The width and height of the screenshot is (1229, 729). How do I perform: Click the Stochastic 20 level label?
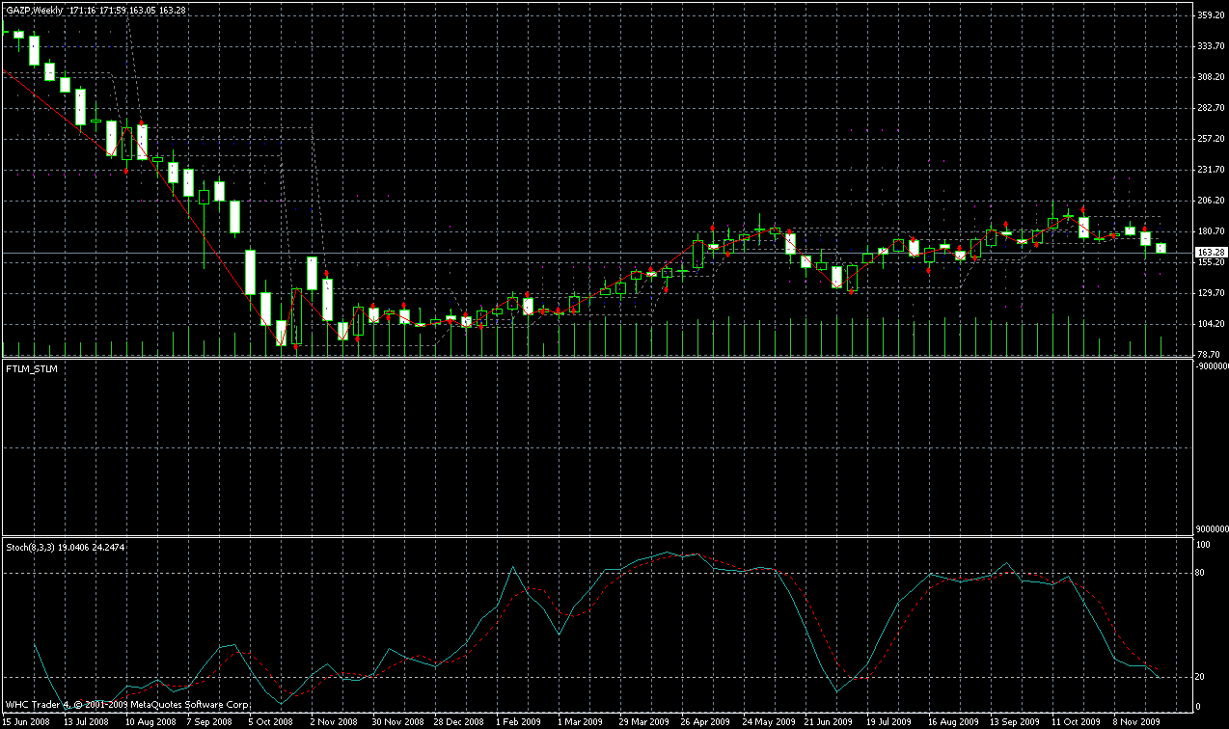[x=1202, y=677]
